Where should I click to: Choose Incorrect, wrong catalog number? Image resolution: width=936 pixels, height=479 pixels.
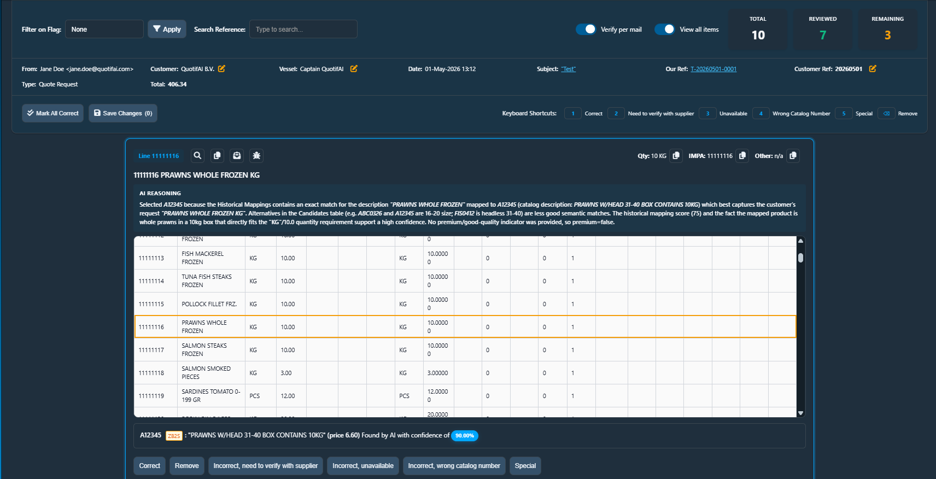pos(454,466)
